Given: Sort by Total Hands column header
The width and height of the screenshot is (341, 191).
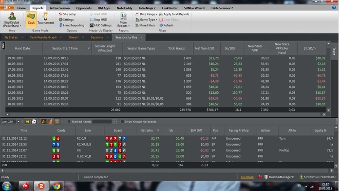Looking at the screenshot, I should 176,48.
